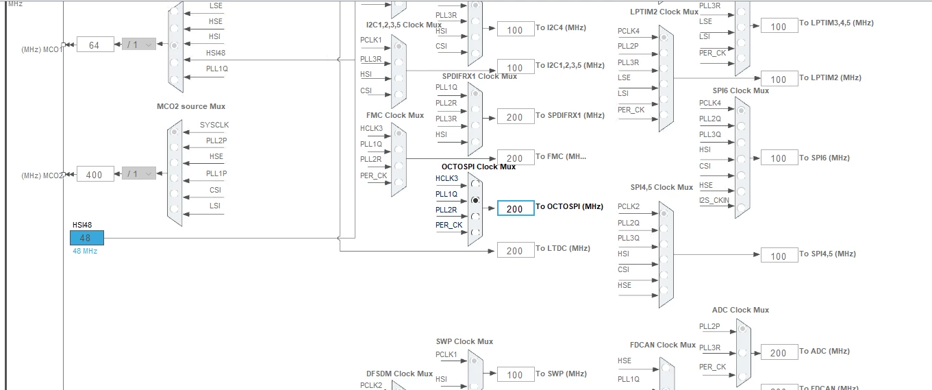
Task: Click the HSI48 48 MHz source box
Action: [x=86, y=238]
